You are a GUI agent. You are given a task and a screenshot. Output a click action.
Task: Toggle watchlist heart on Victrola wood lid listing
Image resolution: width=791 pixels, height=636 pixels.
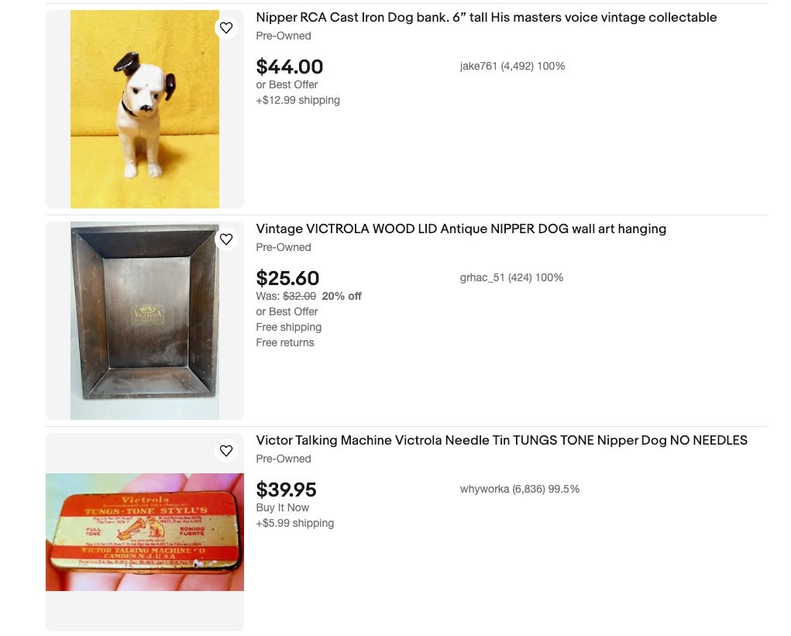point(226,239)
